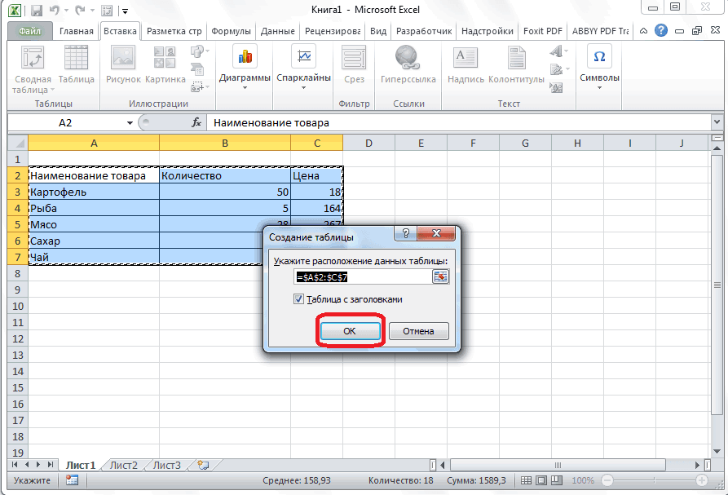Screen dimensions: 728x495
Task: Click the Отмена cancel button
Action: [419, 331]
